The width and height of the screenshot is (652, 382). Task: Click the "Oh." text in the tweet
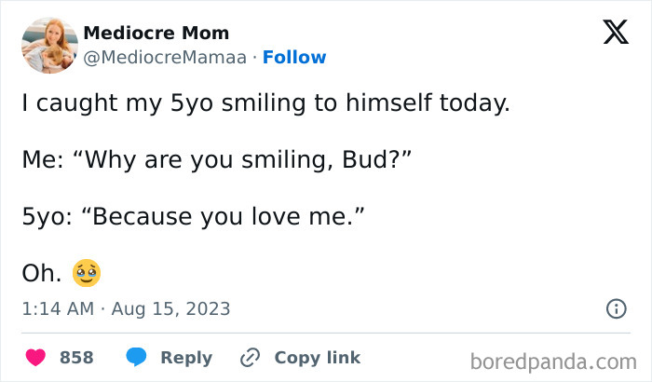pyautogui.click(x=42, y=273)
